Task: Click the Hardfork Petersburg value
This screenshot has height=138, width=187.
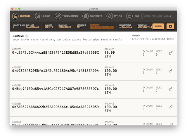Action: pos(65,27)
